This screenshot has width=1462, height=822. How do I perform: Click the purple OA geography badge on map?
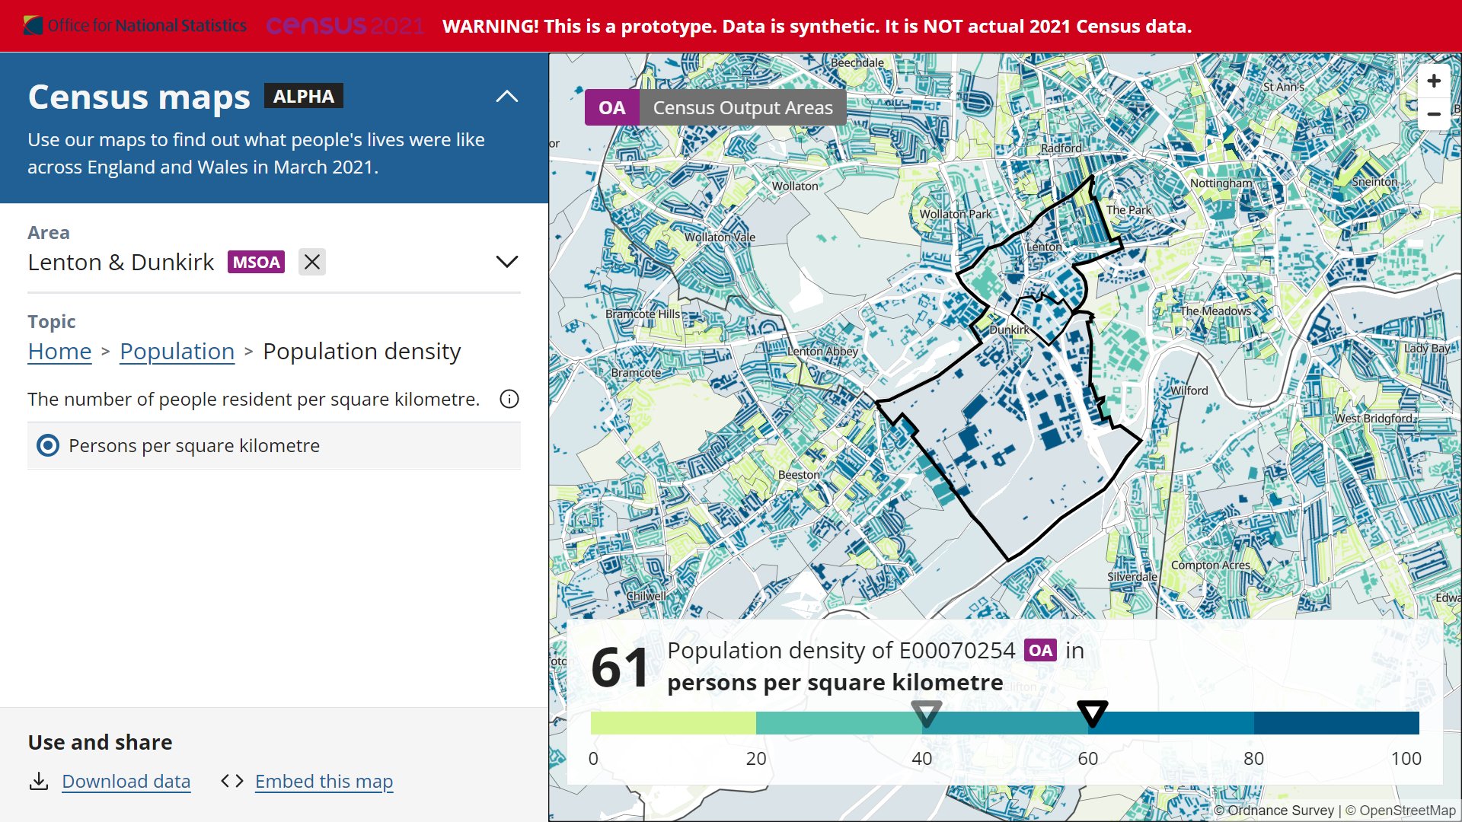point(612,108)
